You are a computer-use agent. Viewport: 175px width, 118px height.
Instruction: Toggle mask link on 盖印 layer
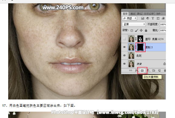(x=136, y=39)
